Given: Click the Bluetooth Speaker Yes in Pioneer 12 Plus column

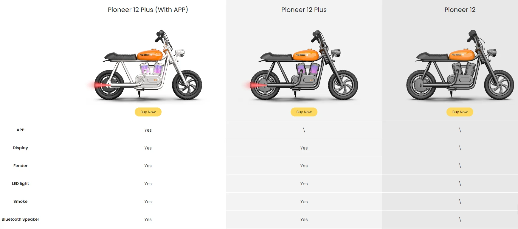Looking at the screenshot, I should 304,219.
